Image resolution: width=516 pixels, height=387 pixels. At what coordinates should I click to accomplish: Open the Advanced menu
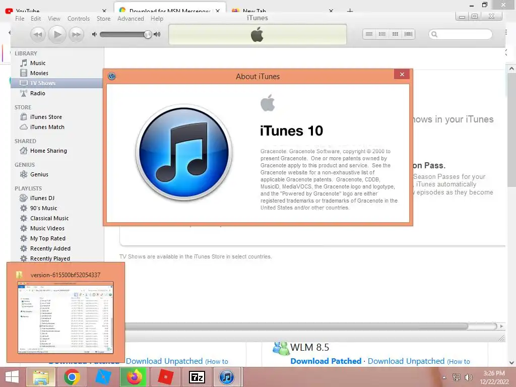coord(131,19)
